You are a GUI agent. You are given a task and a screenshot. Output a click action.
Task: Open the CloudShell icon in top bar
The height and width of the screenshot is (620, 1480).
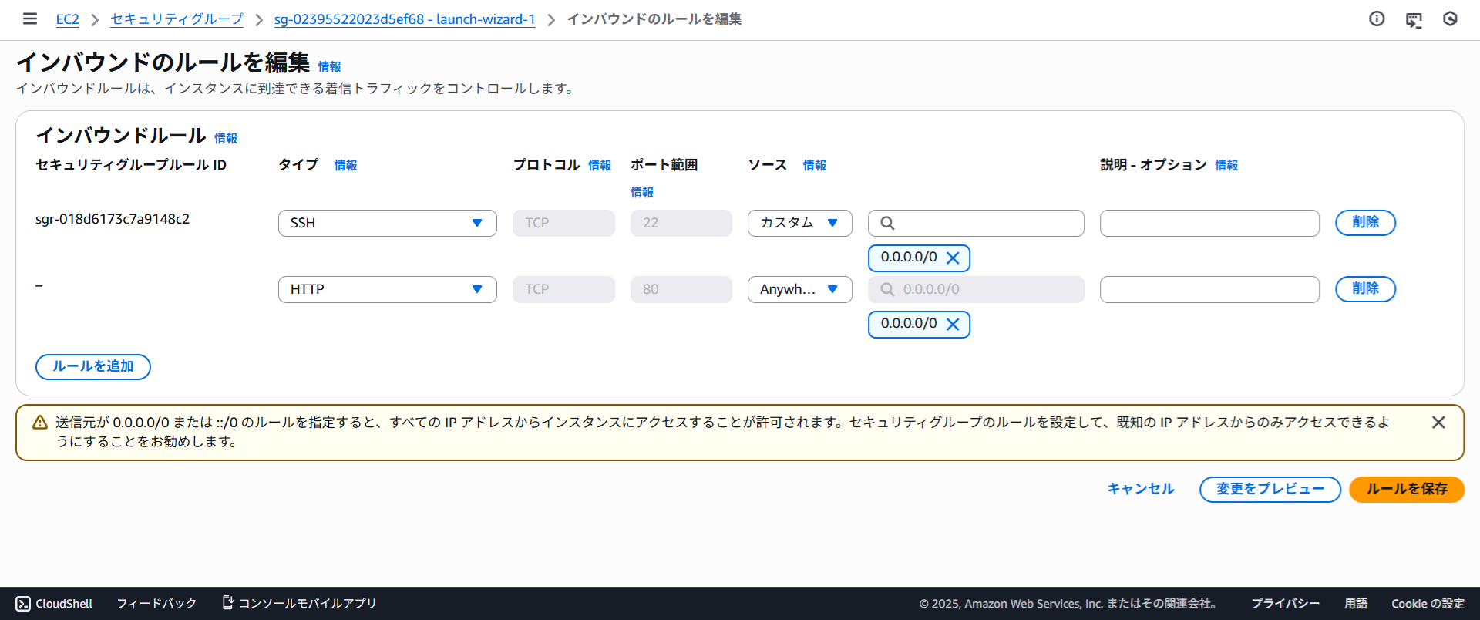tap(1414, 20)
